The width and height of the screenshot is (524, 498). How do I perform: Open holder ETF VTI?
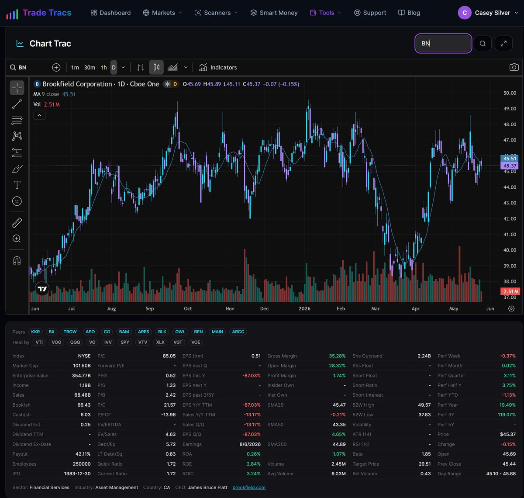coord(39,342)
